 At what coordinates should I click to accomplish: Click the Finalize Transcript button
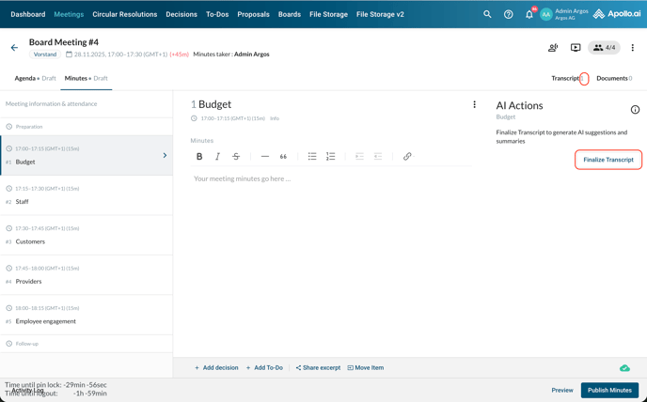click(x=608, y=160)
